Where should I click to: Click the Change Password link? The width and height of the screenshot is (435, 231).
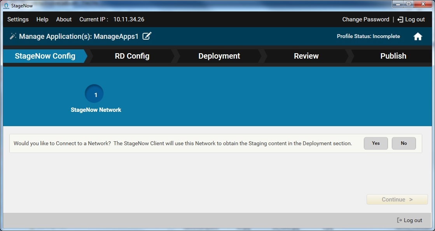pos(365,19)
